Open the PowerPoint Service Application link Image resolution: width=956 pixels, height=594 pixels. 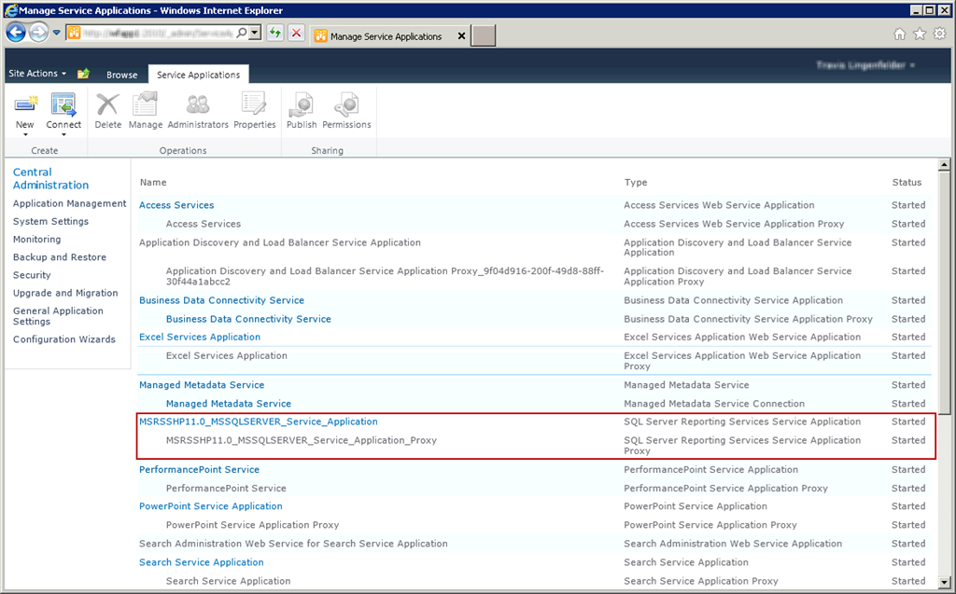pos(210,506)
